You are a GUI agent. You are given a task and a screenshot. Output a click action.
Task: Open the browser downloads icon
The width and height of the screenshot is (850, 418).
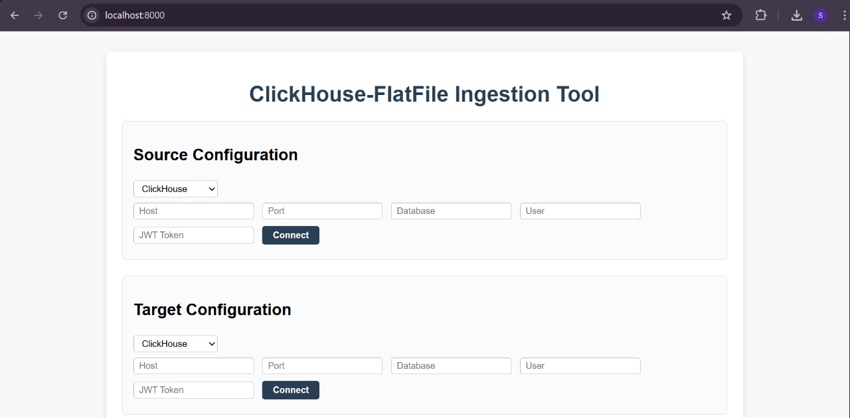click(797, 15)
